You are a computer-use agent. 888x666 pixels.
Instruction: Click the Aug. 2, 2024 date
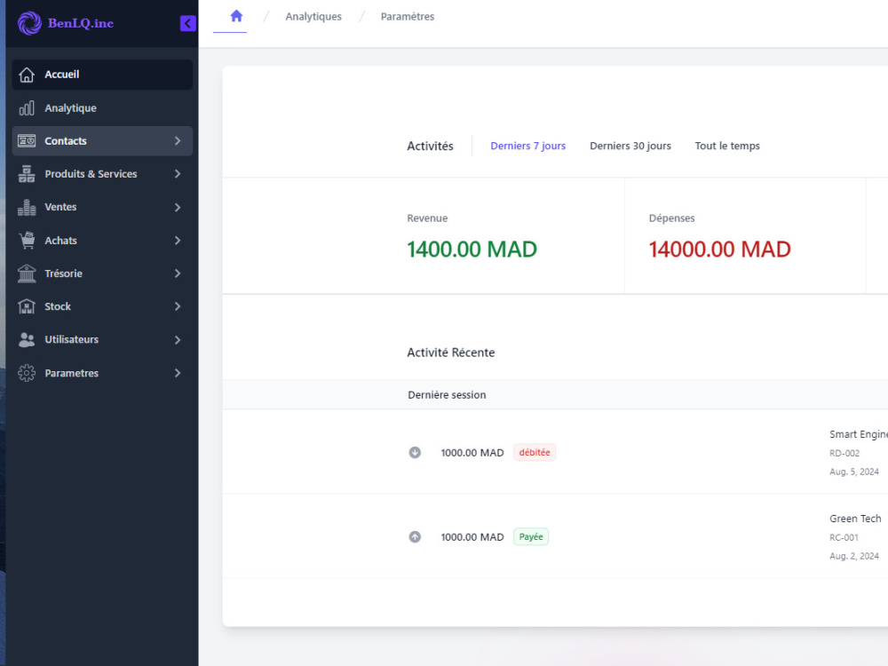[854, 557]
